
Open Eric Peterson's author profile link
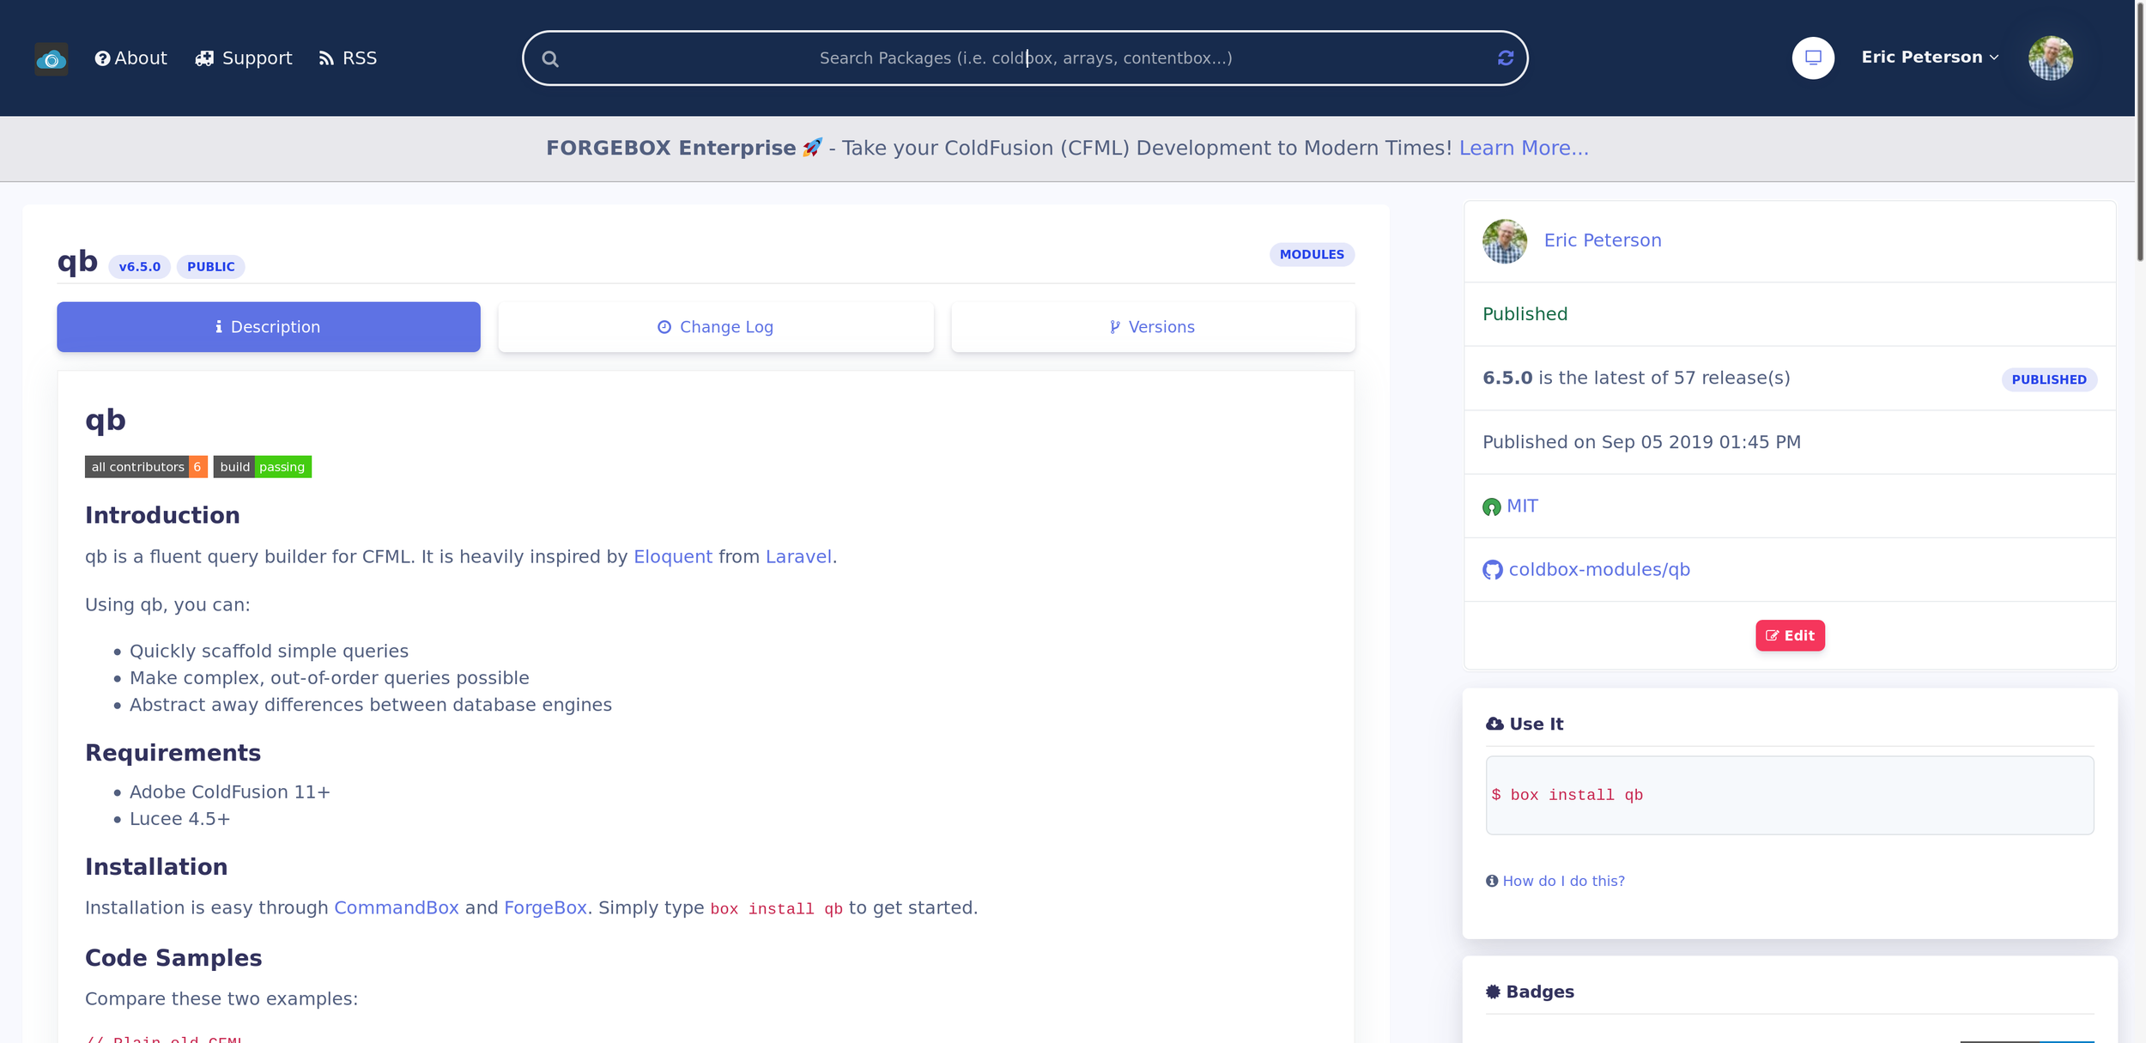(1603, 240)
